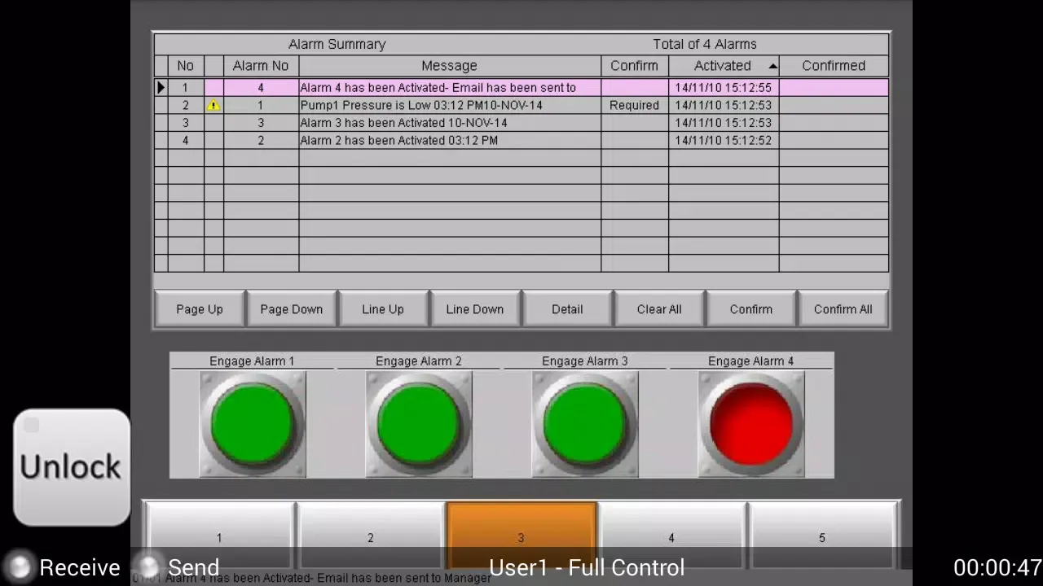The width and height of the screenshot is (1043, 586).
Task: Select the 'Alarm 3 has been Activated' message
Action: [x=403, y=123]
